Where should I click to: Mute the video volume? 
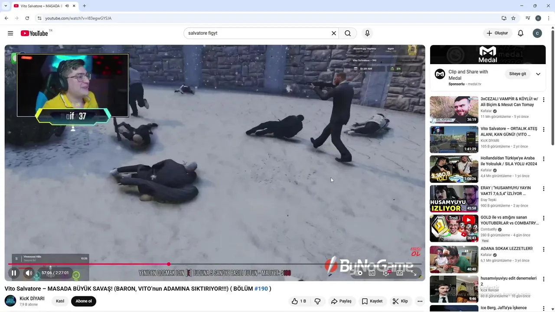(29, 273)
